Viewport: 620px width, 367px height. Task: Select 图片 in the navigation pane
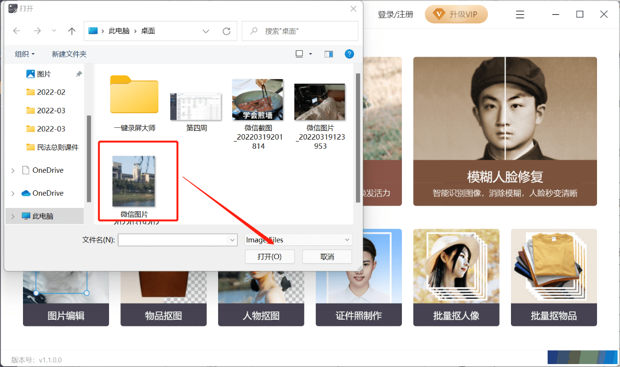(44, 74)
